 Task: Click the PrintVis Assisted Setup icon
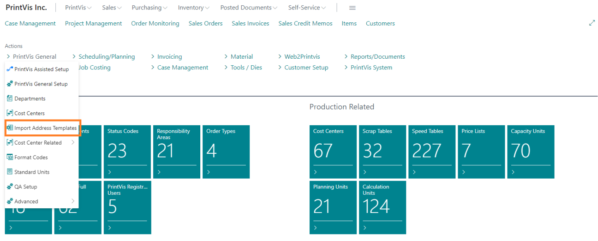[10, 69]
